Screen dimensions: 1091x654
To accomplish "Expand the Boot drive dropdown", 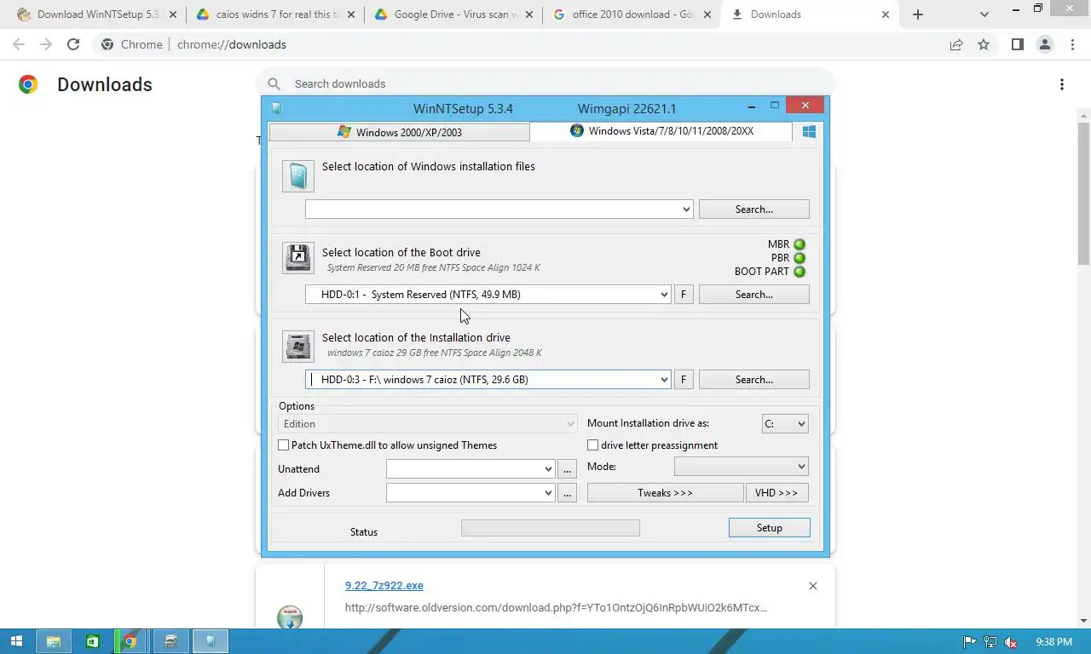I will point(665,295).
